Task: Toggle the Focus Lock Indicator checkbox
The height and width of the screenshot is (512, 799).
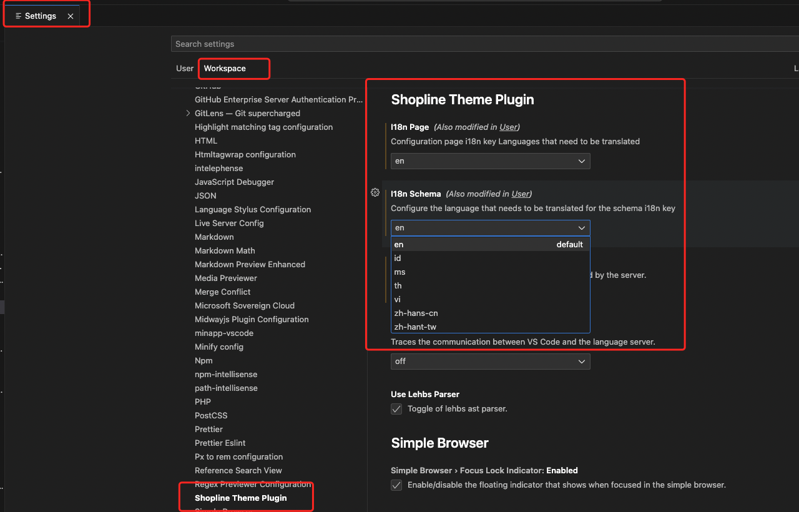Action: point(396,485)
